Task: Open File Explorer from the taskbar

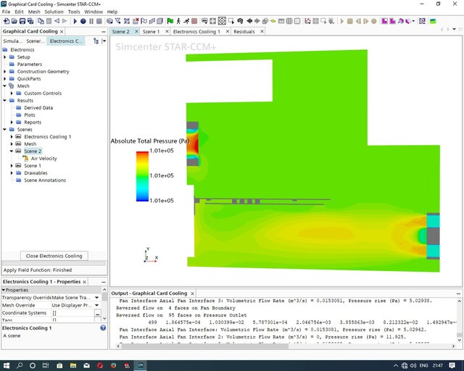Action: (x=73, y=365)
